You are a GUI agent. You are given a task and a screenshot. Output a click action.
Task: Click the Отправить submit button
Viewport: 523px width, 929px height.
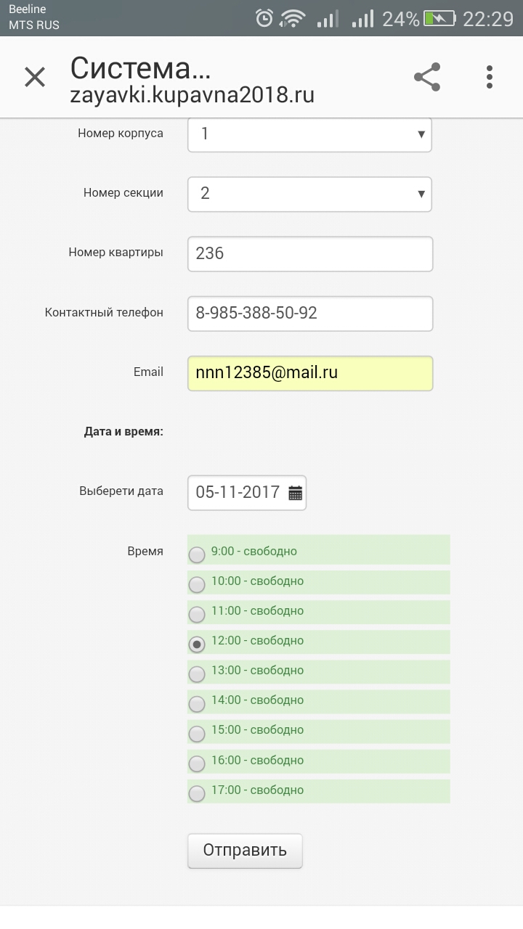click(x=245, y=851)
